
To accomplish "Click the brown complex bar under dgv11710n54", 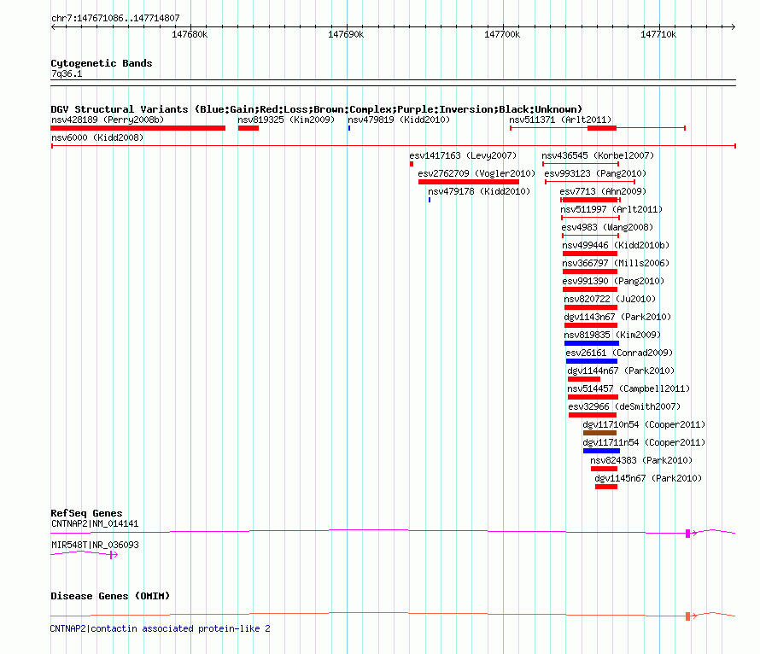I will coord(599,433).
